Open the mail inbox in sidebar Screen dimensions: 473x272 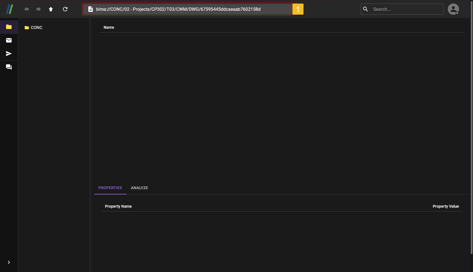(x=9, y=40)
